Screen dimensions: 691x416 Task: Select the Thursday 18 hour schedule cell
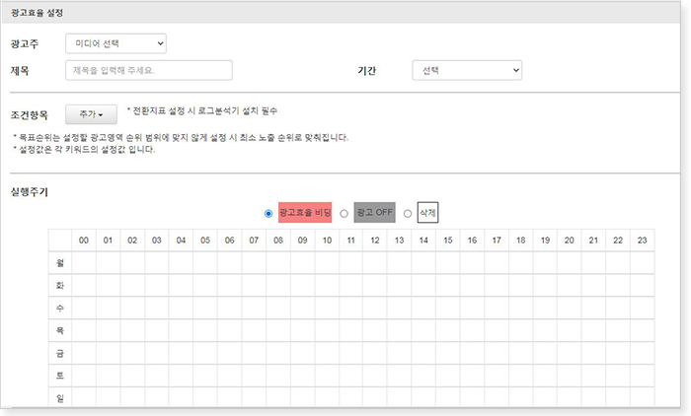[519, 331]
